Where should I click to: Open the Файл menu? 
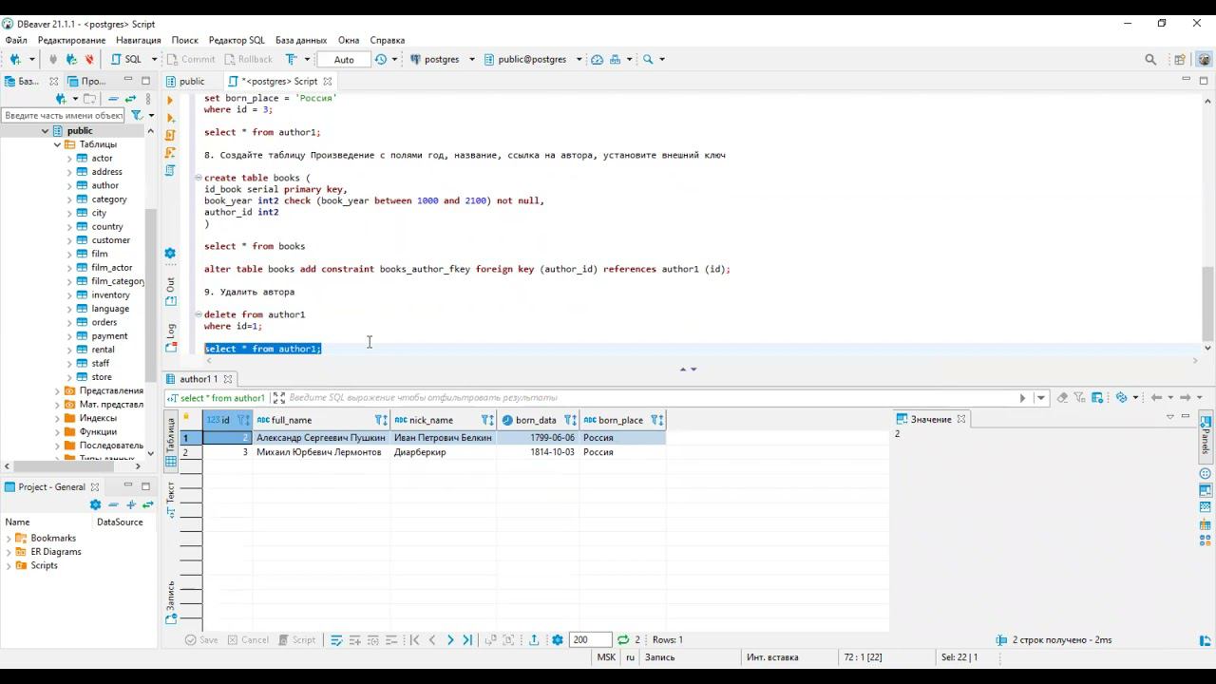(16, 40)
